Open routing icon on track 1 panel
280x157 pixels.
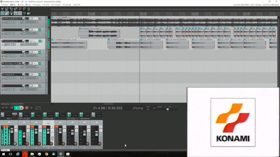tap(27, 19)
